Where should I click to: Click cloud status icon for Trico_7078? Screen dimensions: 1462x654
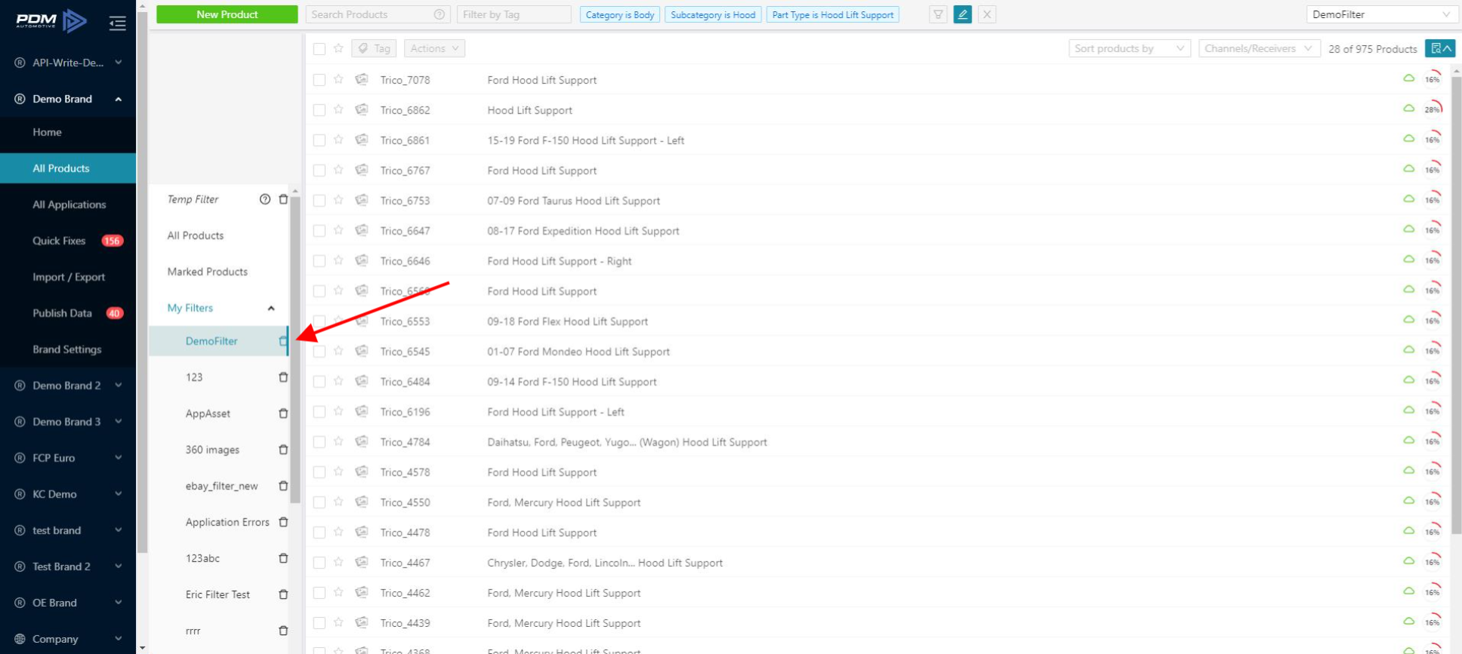tap(1408, 78)
